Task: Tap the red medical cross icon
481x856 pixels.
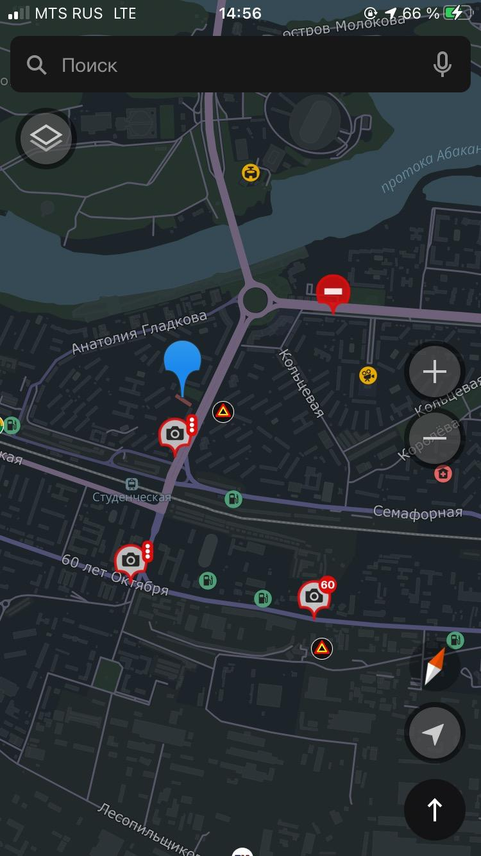Action: [443, 474]
